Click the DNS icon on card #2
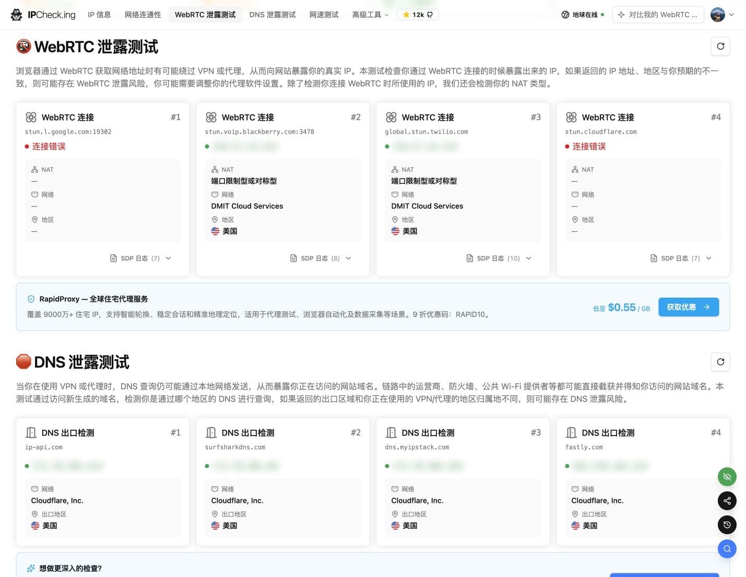746x577 pixels. point(211,432)
